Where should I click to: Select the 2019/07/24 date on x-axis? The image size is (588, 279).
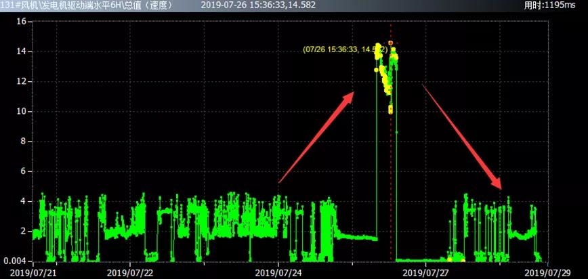pos(278,272)
